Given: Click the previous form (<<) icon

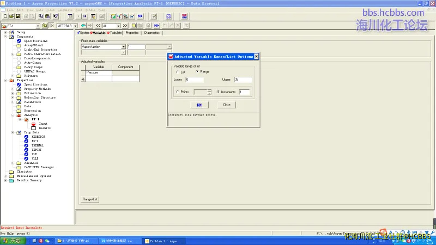Looking at the screenshot, I should (98, 26).
